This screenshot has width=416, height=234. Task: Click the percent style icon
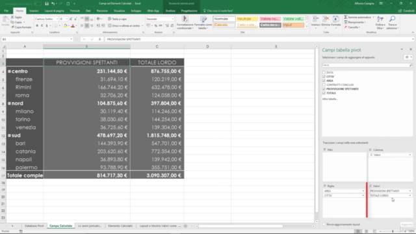click(156, 26)
